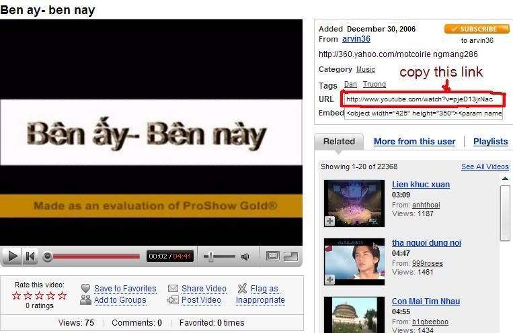Click the Flag as Inappropriate scissors icon
The height and width of the screenshot is (333, 513).
242,288
